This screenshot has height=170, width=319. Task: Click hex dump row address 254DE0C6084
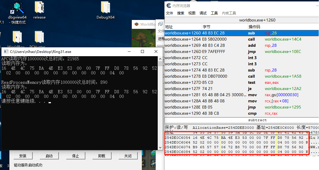click(x=177, y=152)
